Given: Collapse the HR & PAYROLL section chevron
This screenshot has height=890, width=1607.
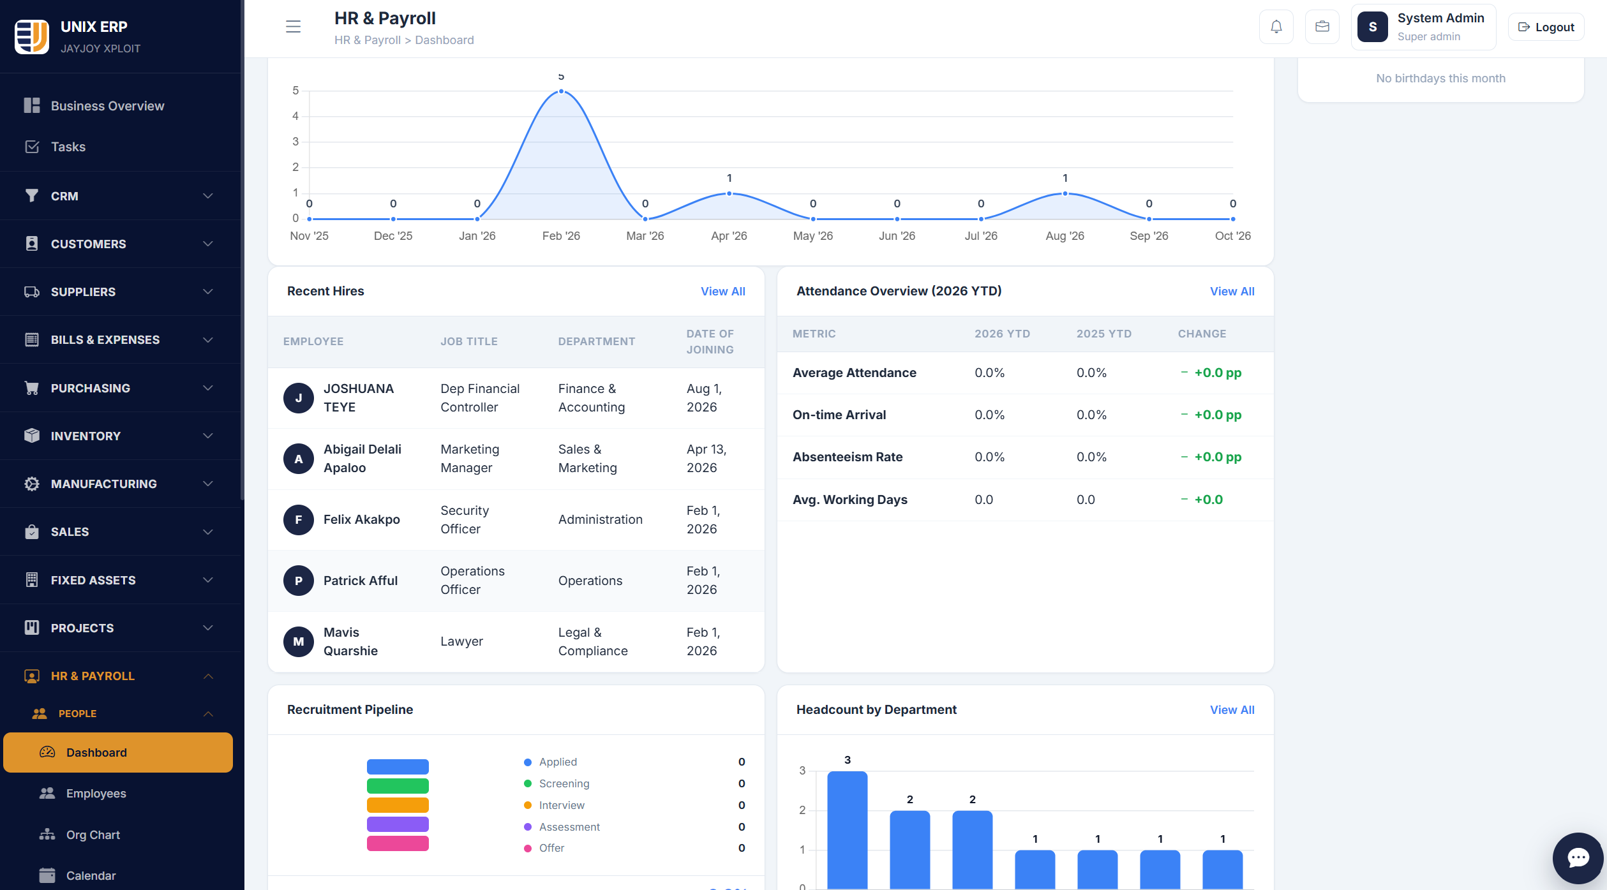Looking at the screenshot, I should coord(208,676).
